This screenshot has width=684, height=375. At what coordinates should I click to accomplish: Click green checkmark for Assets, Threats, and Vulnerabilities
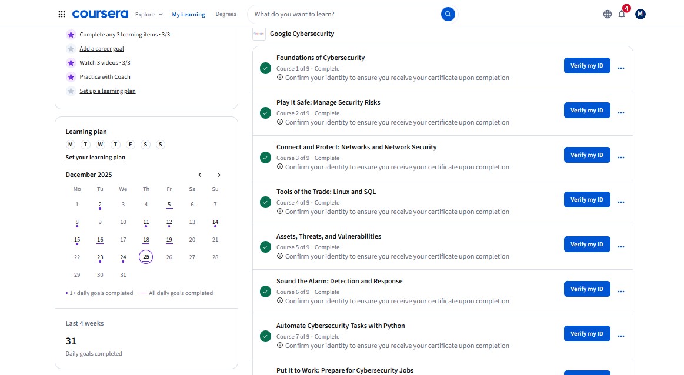[265, 247]
